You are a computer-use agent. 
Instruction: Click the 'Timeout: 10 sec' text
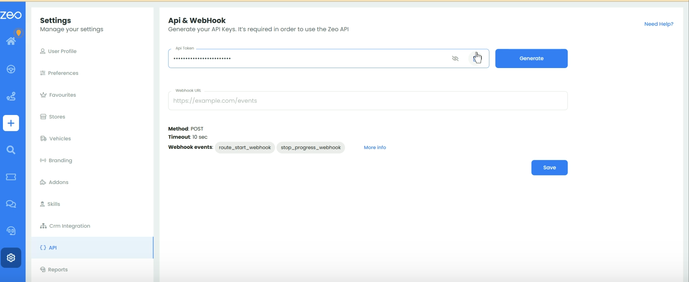(188, 137)
